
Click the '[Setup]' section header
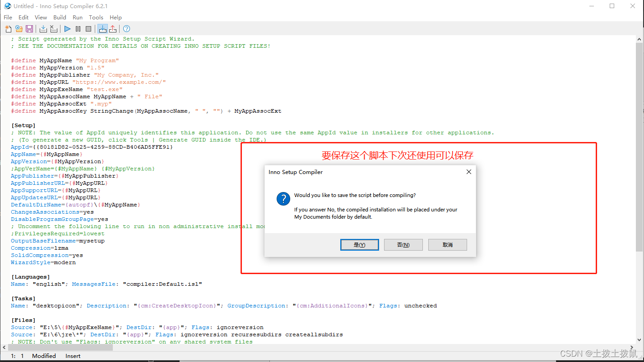click(23, 125)
